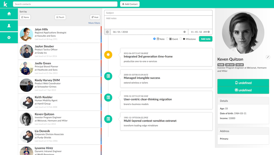Open note Managed intangible success
Screen dimensions: 274x155
[x=166, y=79]
